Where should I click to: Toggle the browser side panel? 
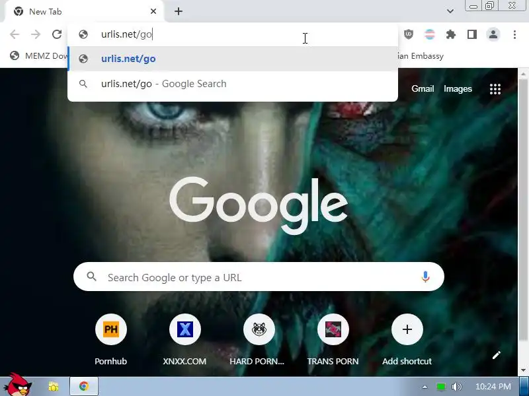click(472, 34)
